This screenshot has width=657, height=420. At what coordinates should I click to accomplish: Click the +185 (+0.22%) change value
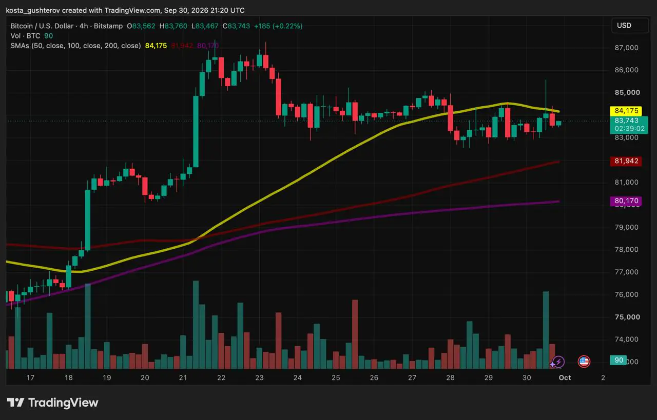coord(278,26)
